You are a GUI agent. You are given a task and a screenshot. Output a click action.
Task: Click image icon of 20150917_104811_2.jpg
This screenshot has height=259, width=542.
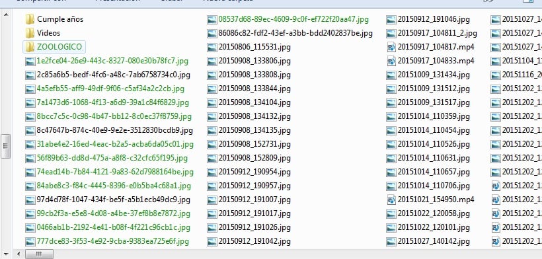click(x=391, y=34)
